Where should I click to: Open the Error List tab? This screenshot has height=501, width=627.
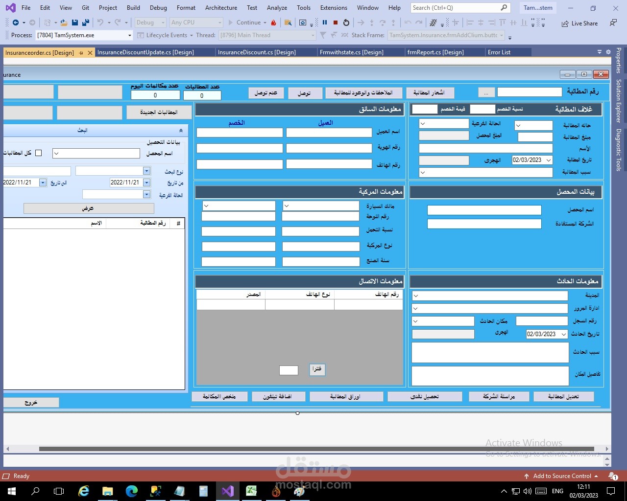point(499,52)
